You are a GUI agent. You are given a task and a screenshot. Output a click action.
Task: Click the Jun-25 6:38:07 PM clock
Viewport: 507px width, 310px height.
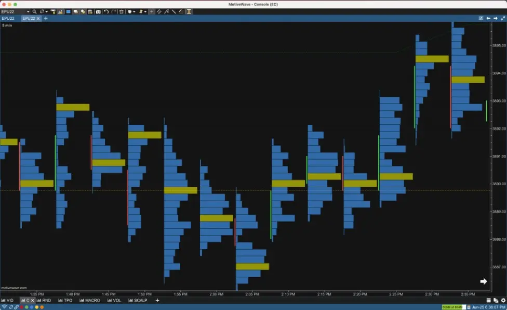pyautogui.click(x=489, y=307)
